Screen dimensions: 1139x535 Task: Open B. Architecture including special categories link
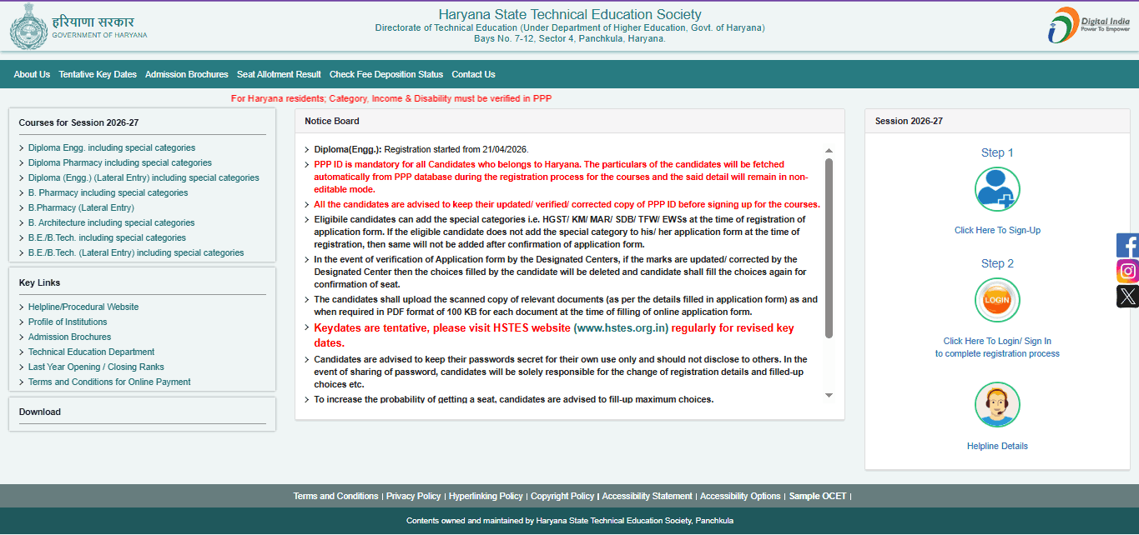(x=112, y=222)
